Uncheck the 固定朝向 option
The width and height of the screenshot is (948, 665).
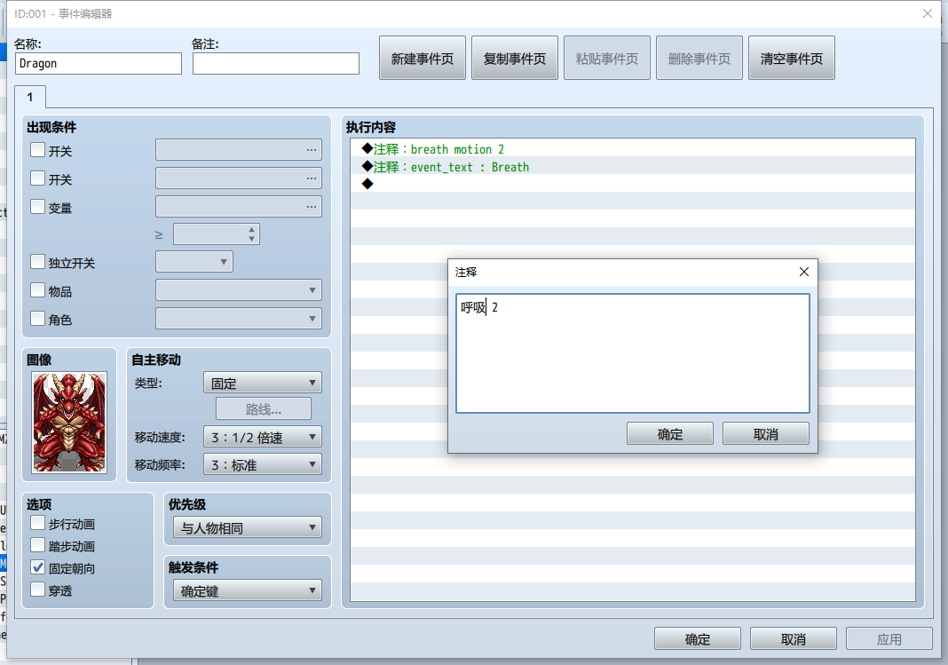[37, 567]
